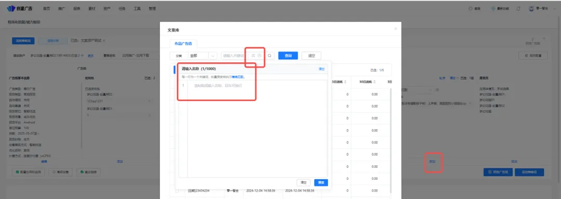Image resolution: width=561 pixels, height=199 pixels.
Task: Switch to the 作品广告语 tab
Action: [183, 43]
